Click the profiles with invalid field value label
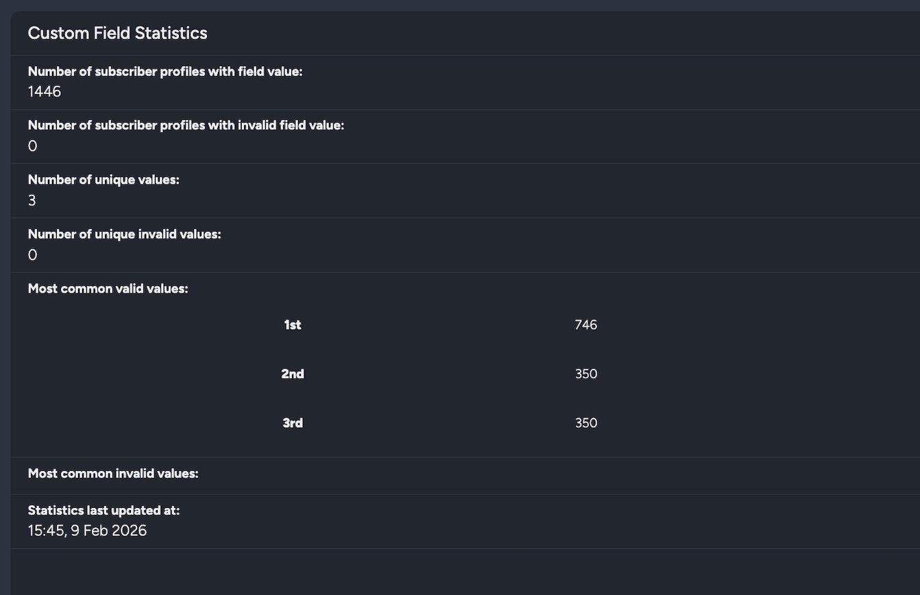920x595 pixels. click(186, 125)
